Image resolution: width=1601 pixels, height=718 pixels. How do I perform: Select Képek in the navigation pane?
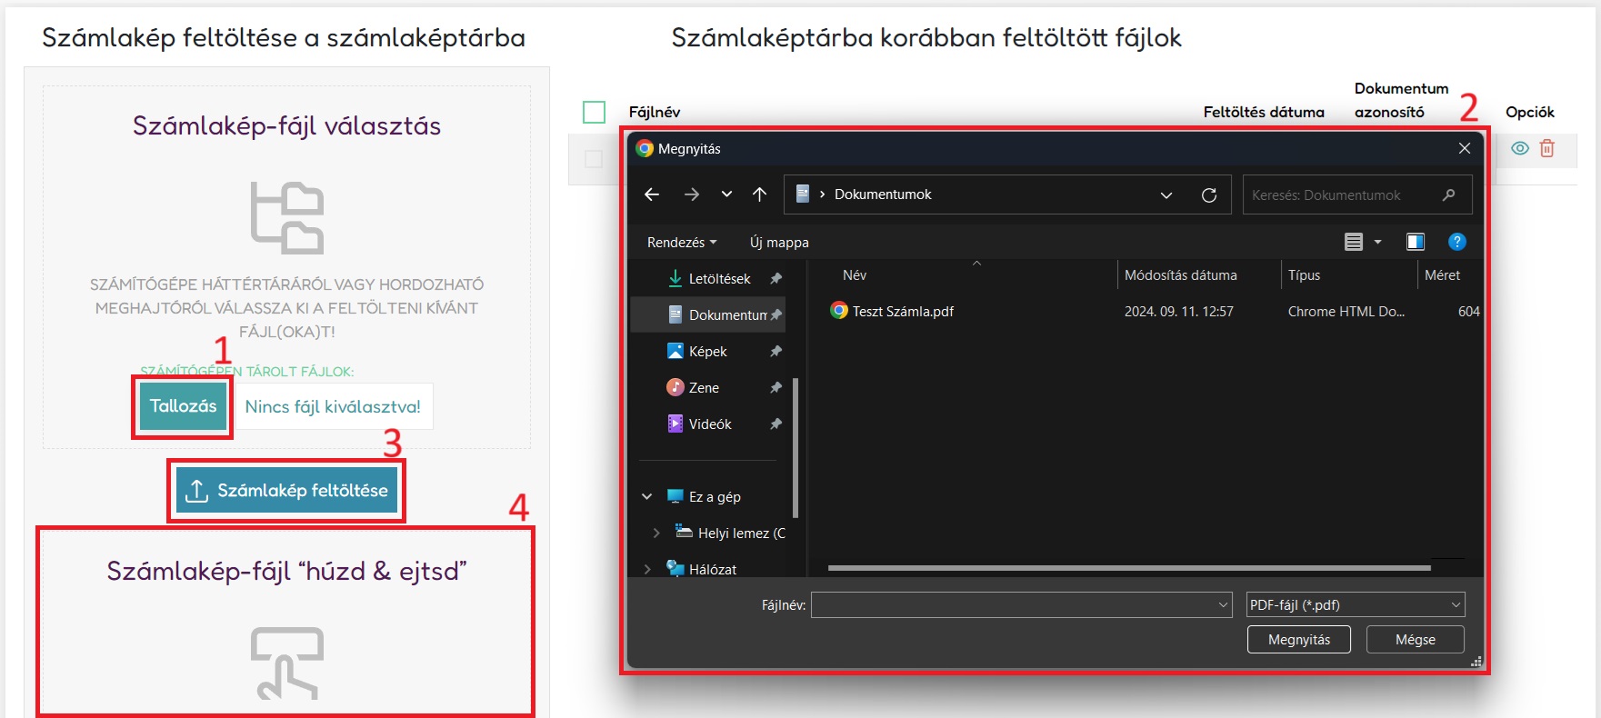707,352
